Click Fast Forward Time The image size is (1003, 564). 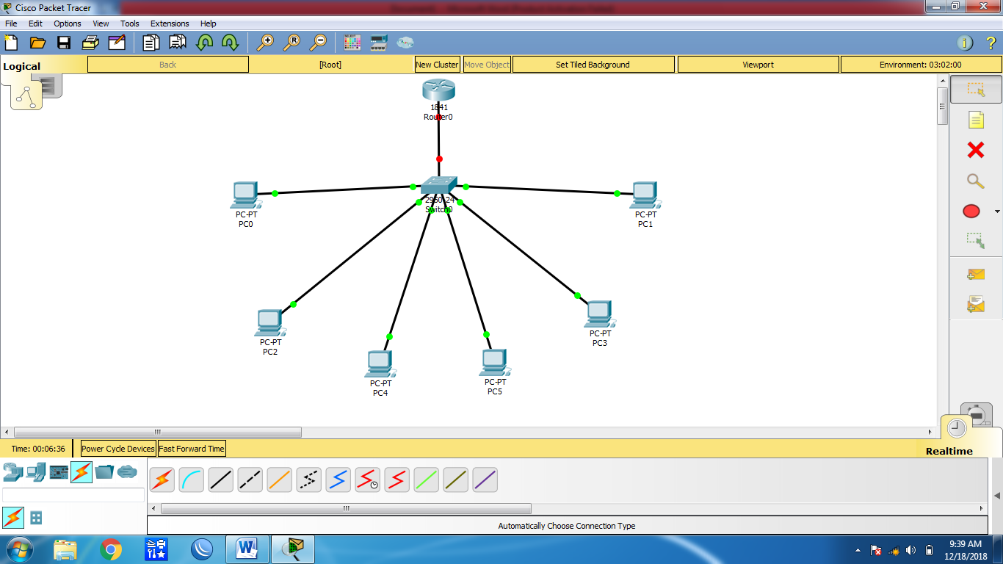tap(192, 448)
